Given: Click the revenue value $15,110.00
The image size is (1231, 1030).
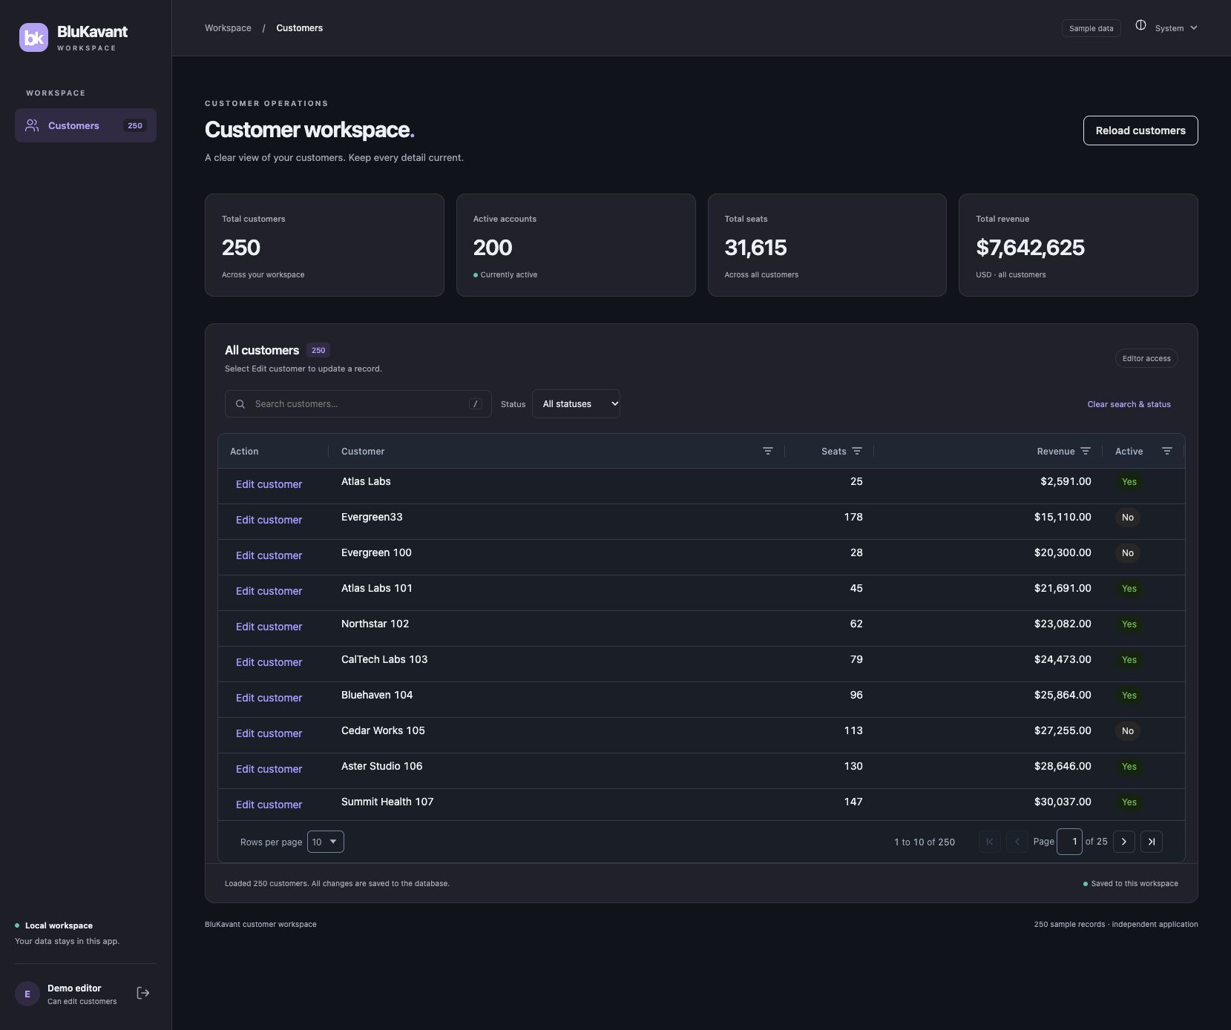Looking at the screenshot, I should (x=1063, y=517).
